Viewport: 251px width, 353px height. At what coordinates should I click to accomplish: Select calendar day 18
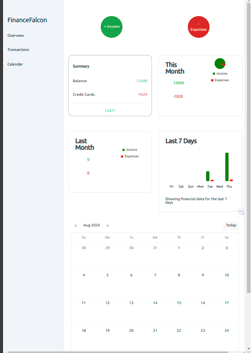point(84,330)
